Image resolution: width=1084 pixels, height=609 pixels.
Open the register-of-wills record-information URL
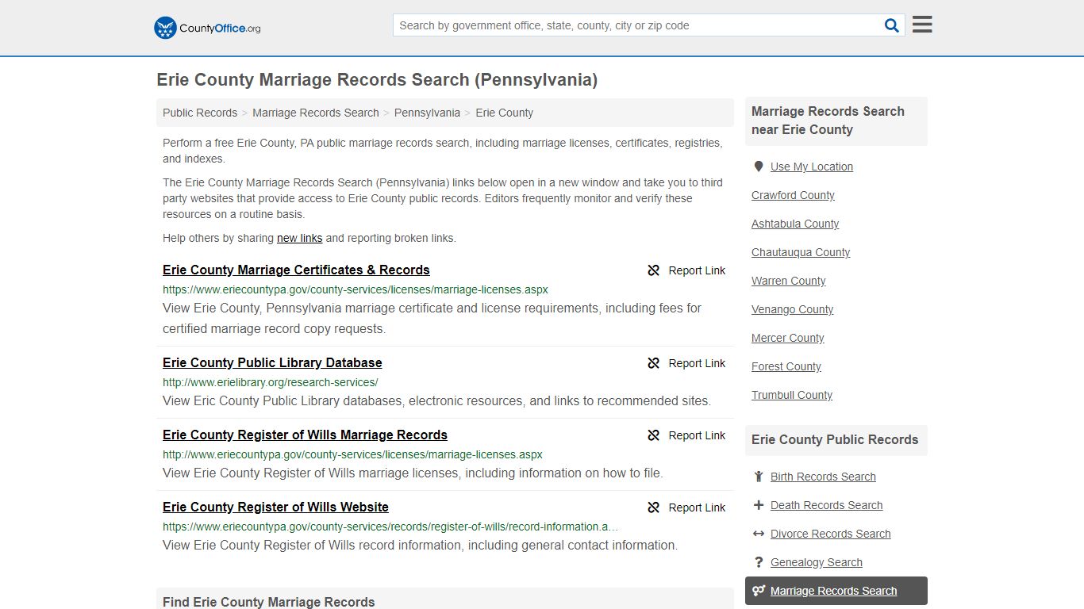(x=390, y=527)
